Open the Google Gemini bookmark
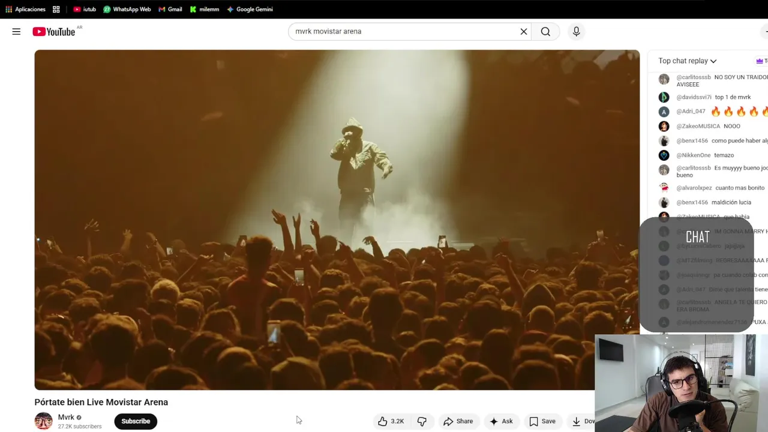This screenshot has width=768, height=432. click(250, 10)
